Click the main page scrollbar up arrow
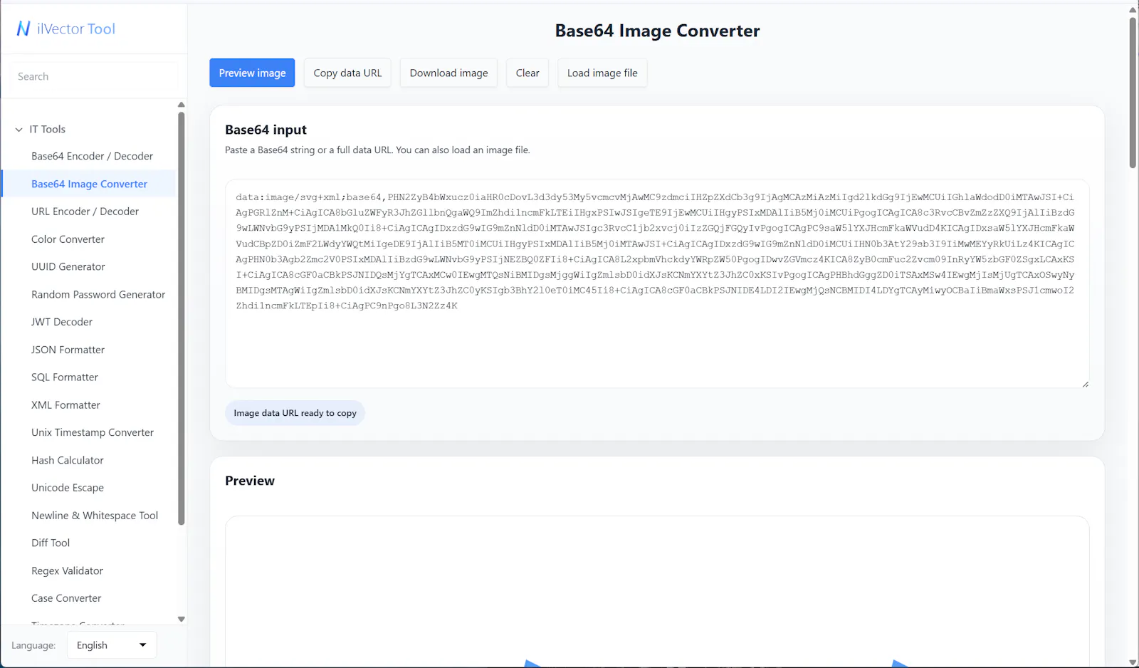The image size is (1139, 668). click(1133, 10)
